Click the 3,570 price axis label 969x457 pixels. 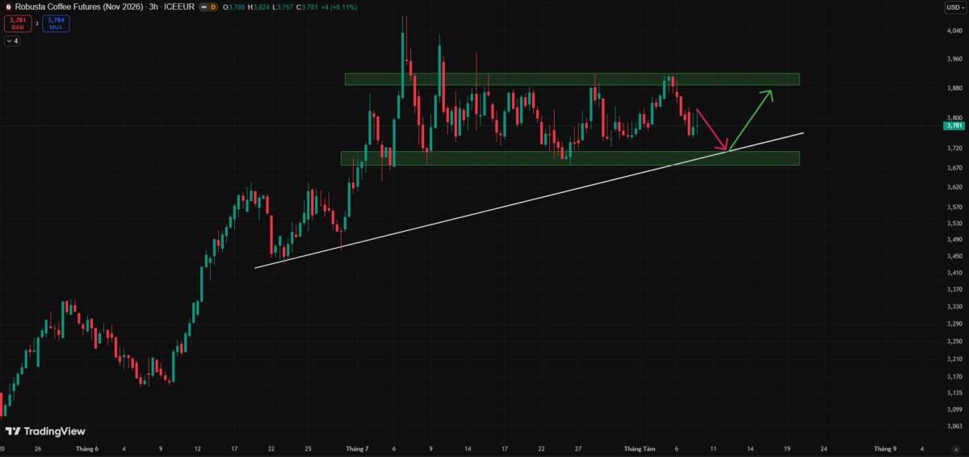coord(954,207)
